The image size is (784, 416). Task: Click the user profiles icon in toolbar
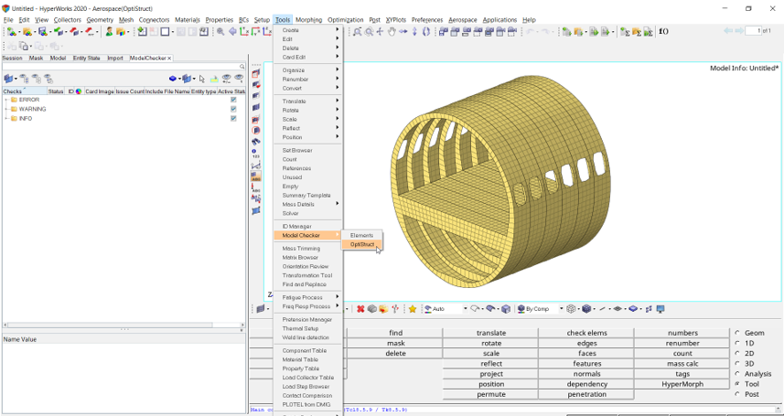point(110,32)
